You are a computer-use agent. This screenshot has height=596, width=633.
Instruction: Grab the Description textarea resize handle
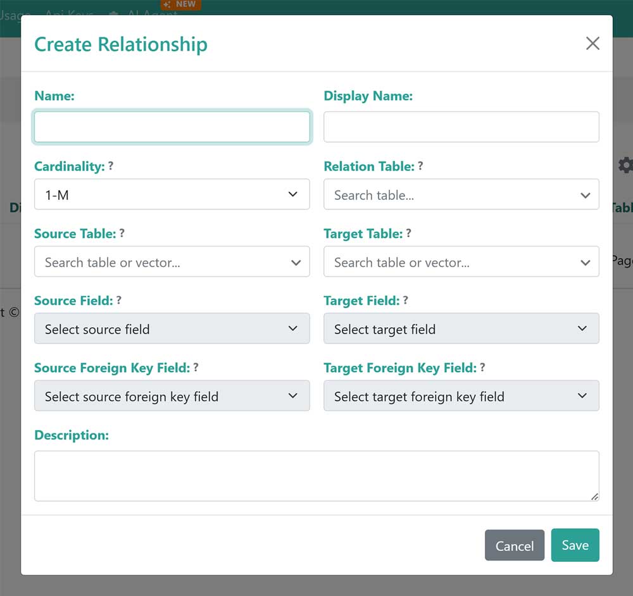[594, 497]
